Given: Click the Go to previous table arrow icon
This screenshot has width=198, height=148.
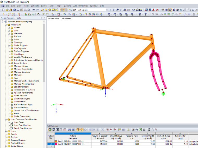Looking at the screenshot, I should click(x=69, y=130).
